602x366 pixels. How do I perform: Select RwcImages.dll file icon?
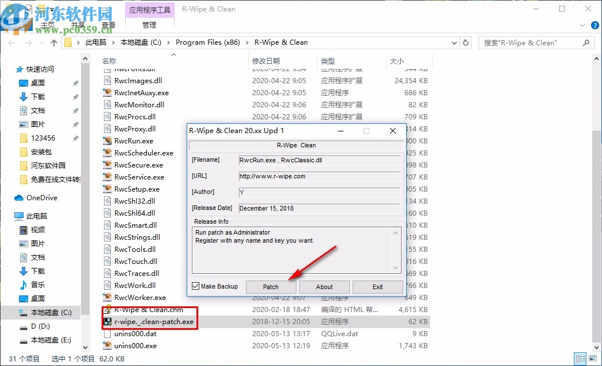(x=107, y=80)
